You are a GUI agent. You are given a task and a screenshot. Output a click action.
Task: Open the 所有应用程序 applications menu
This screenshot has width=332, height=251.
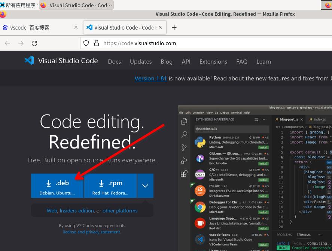coord(18,5)
